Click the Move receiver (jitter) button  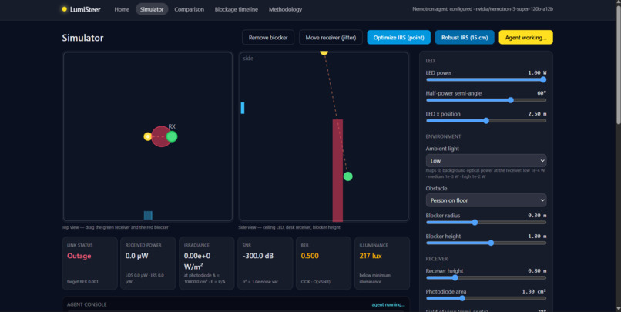(x=331, y=37)
